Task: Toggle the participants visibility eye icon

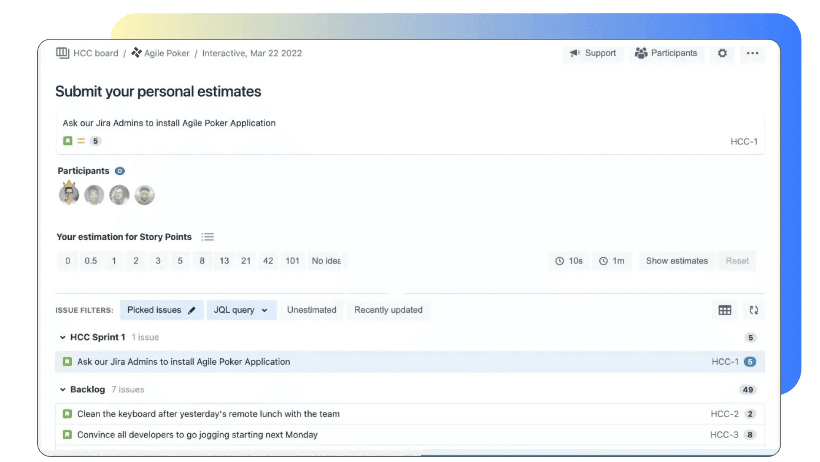Action: click(x=120, y=171)
